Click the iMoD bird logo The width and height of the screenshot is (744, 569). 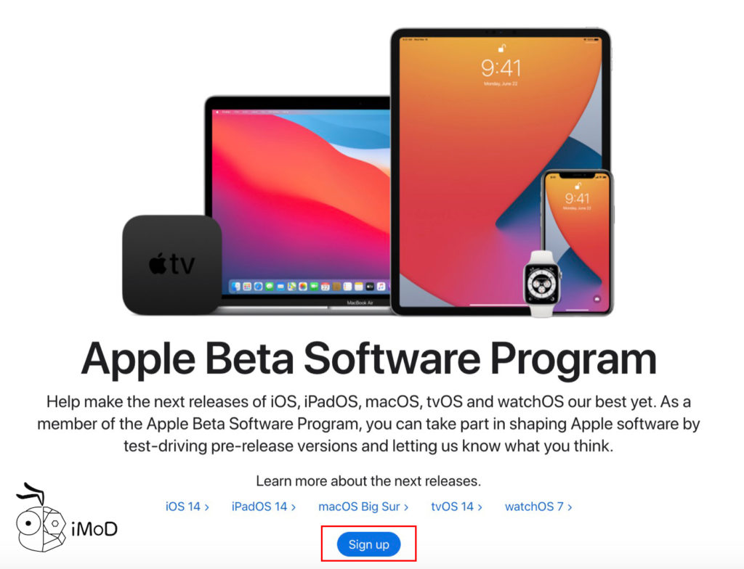point(41,519)
